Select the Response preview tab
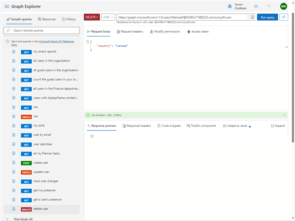Image resolution: width=295 pixels, height=221 pixels. coord(102,126)
